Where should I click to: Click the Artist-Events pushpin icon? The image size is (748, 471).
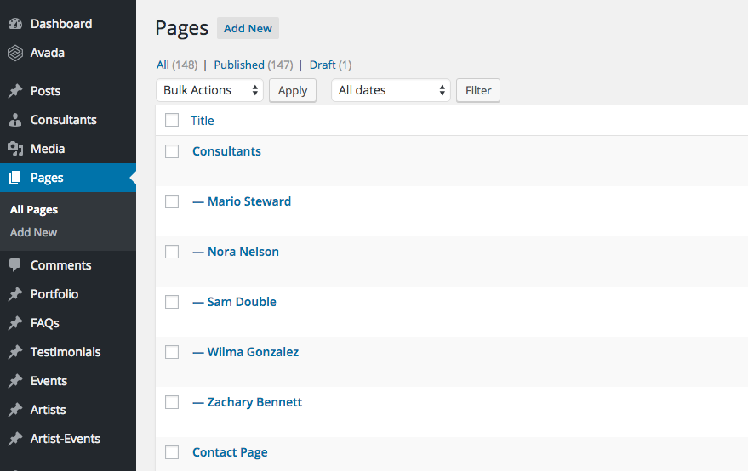(x=15, y=439)
